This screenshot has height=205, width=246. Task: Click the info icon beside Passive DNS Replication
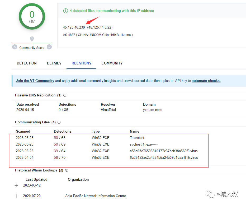click(65, 95)
